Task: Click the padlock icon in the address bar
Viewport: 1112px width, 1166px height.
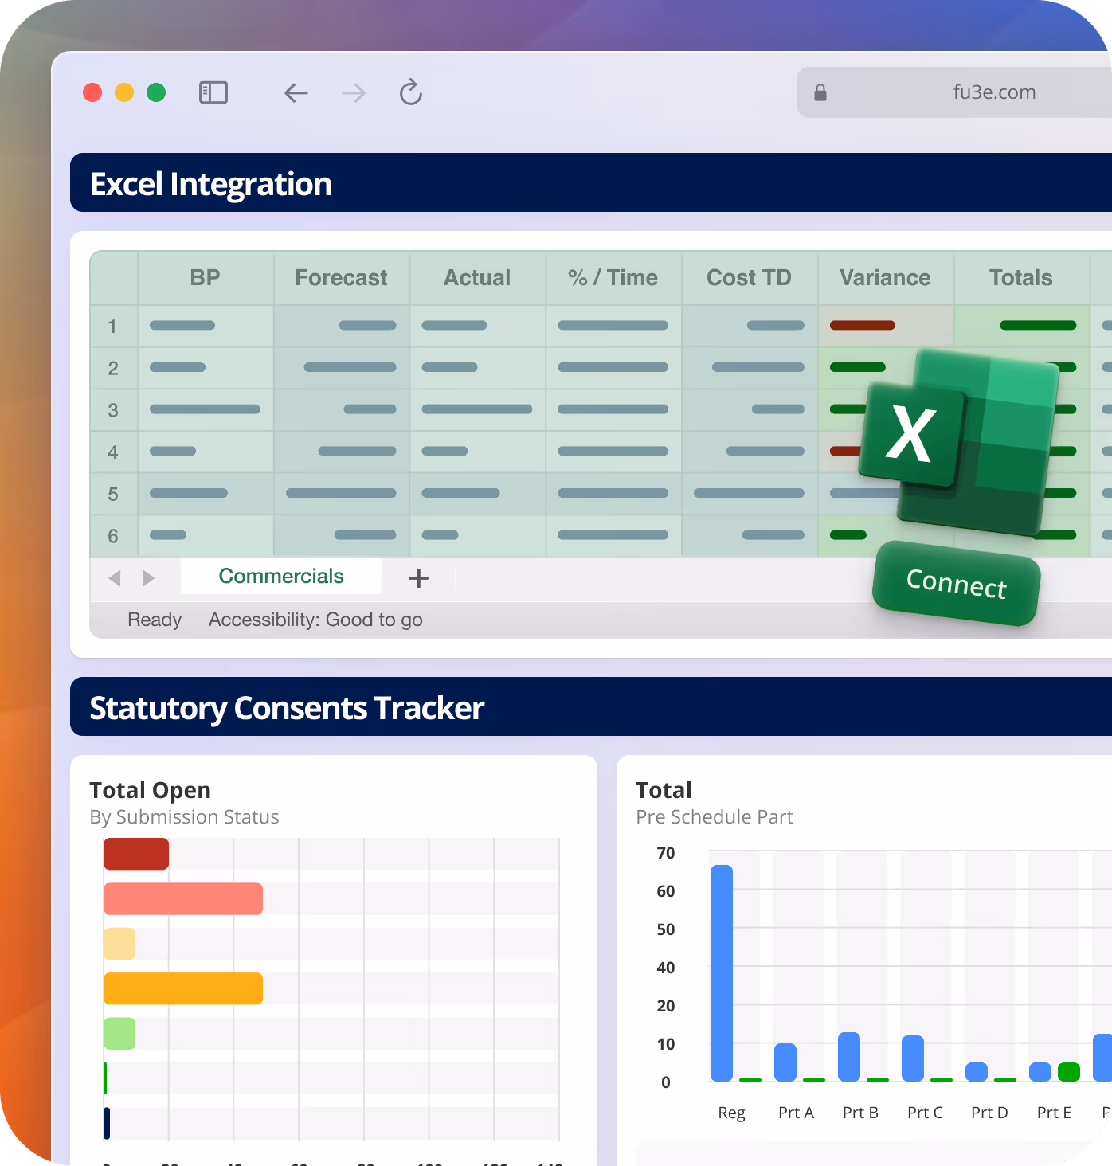Action: pos(820,92)
